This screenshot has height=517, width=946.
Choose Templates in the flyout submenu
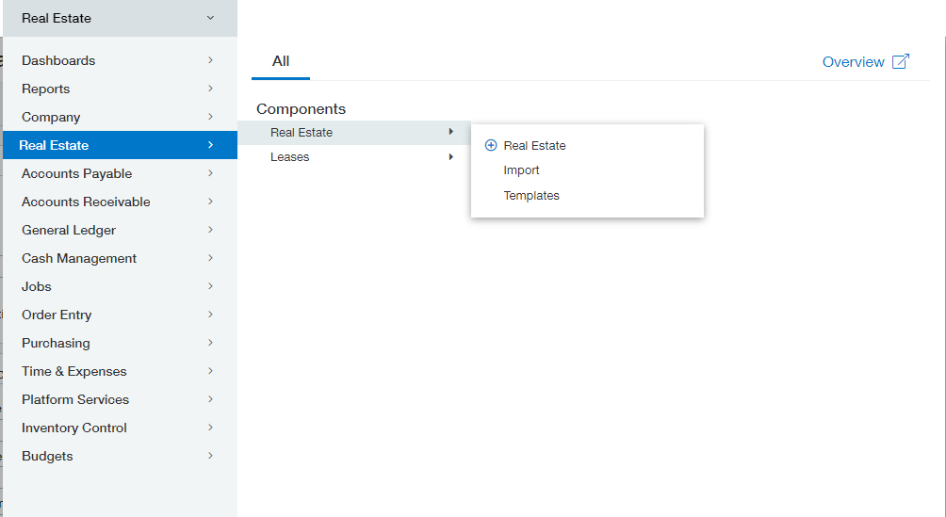click(531, 196)
